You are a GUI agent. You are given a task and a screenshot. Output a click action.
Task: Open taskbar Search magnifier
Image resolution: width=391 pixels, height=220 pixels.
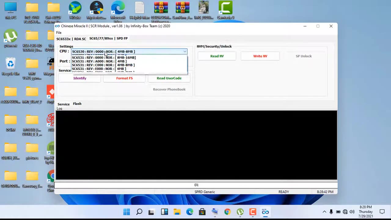(x=139, y=212)
